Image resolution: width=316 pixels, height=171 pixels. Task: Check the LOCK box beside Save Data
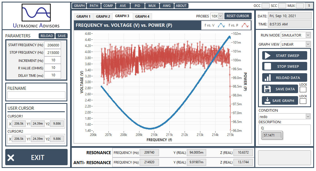[303, 89]
